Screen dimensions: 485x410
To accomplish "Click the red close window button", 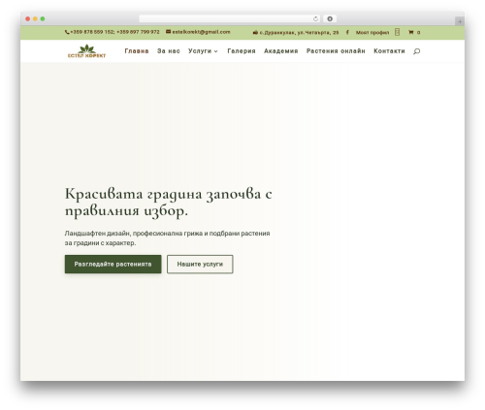I will (x=28, y=18).
